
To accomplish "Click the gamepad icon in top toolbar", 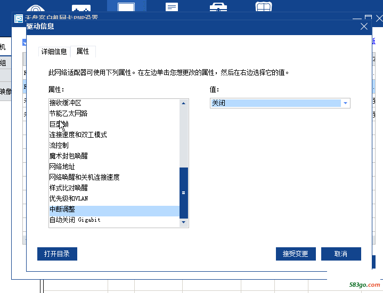I will [x=81, y=9].
